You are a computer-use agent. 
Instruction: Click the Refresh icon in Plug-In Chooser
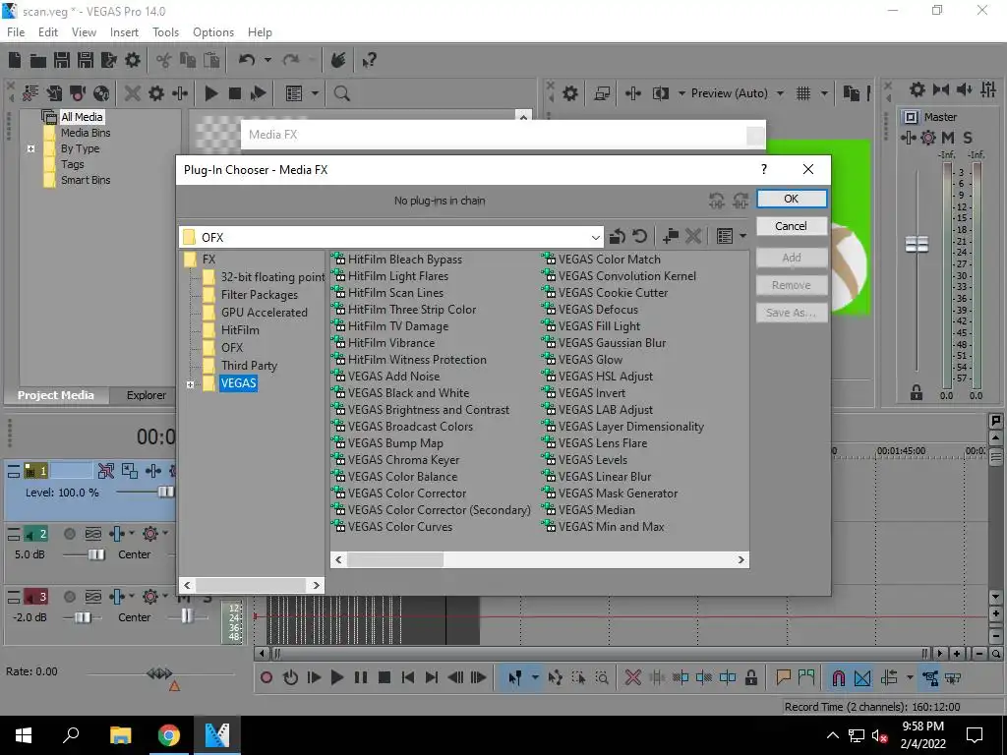pyautogui.click(x=639, y=236)
